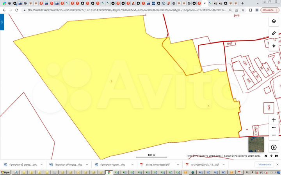Activate the locate-on-map crosshair tool
This screenshot has width=281, height=175.
pyautogui.click(x=274, y=46)
